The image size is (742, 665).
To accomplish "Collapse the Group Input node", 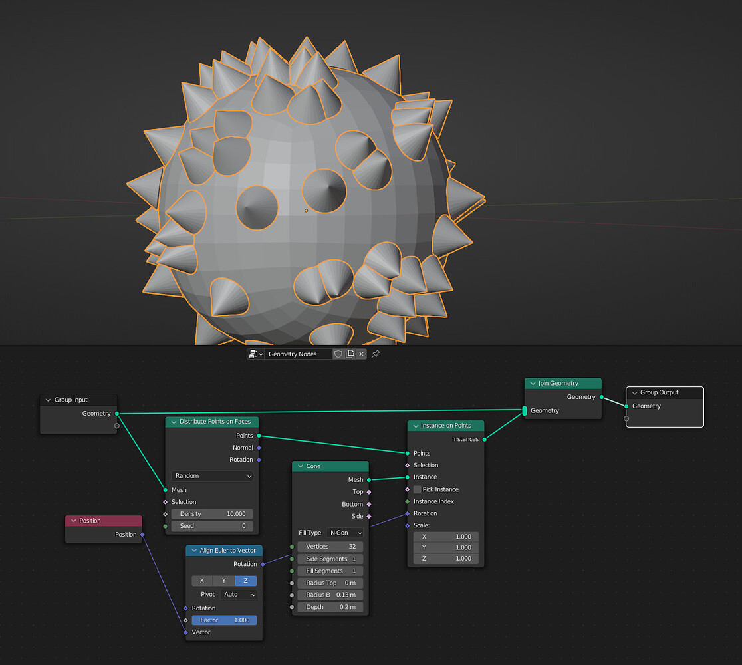I will point(49,400).
